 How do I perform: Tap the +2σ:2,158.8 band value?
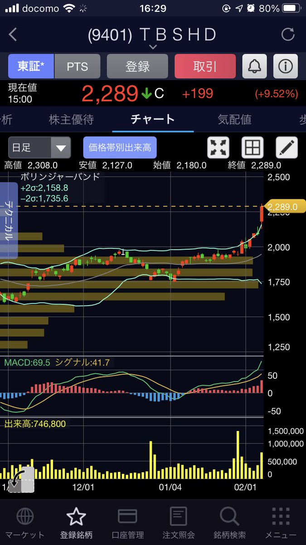[44, 188]
